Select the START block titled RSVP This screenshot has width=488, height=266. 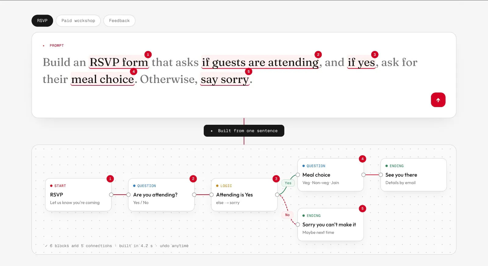[78, 195]
